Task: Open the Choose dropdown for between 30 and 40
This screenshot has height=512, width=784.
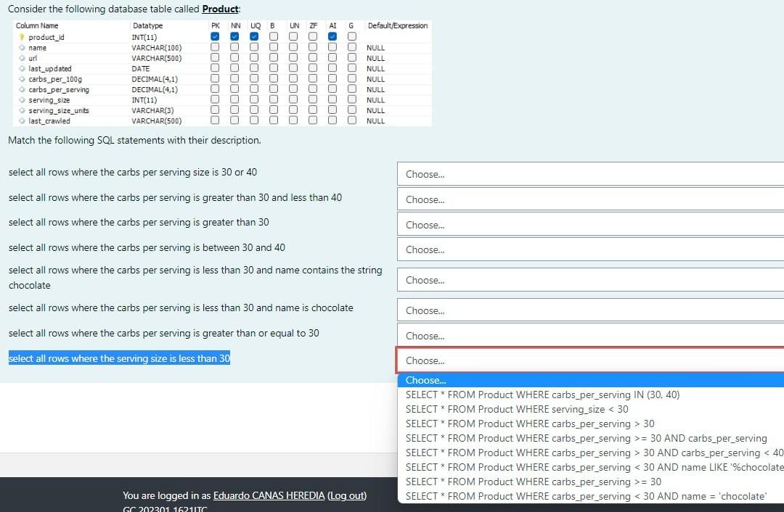Action: click(589, 249)
